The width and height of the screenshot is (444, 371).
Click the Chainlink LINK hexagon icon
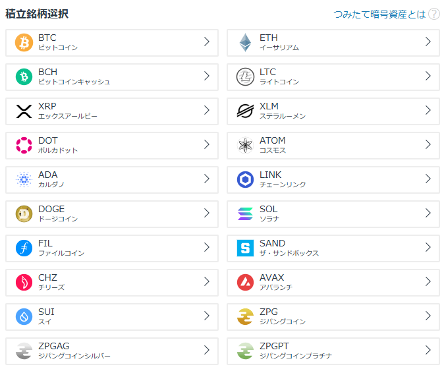(x=245, y=179)
